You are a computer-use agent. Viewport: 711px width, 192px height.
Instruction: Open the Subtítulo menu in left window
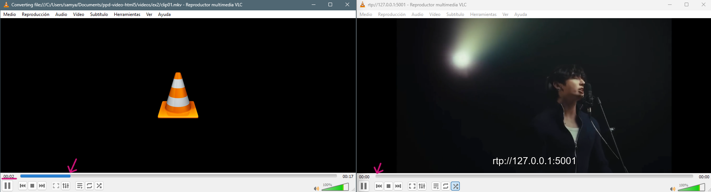[99, 14]
